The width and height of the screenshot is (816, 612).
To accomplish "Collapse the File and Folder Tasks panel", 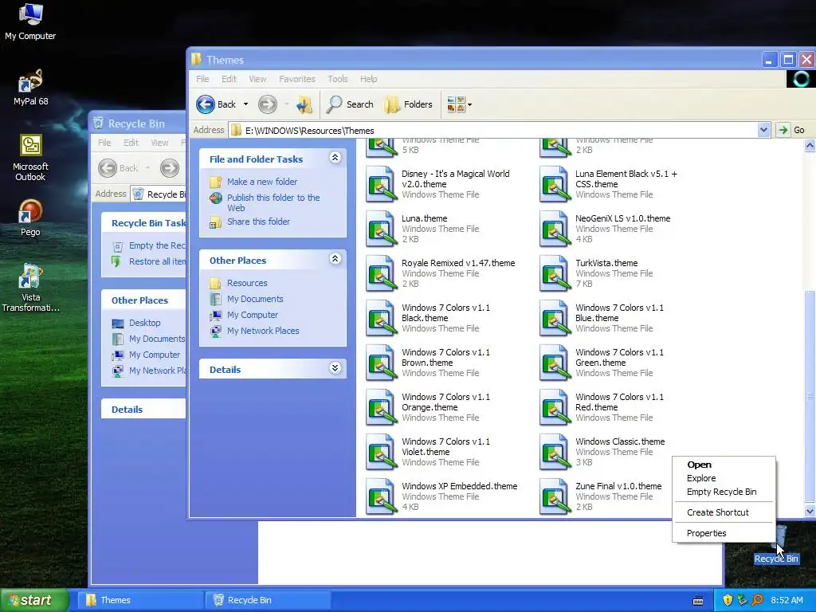I will point(335,158).
